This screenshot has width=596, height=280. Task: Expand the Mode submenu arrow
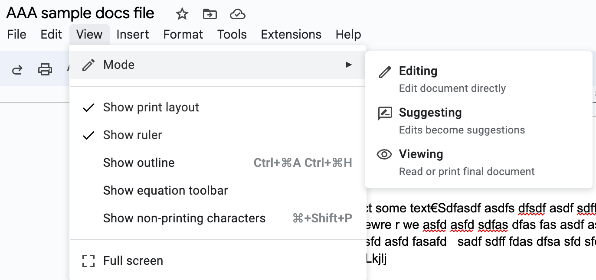pos(348,65)
